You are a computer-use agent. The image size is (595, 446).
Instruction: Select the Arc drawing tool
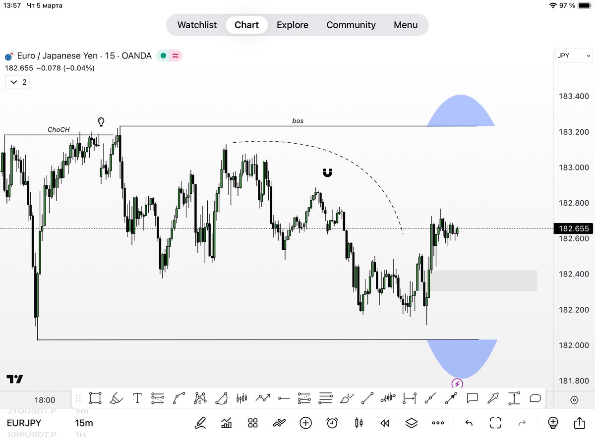(x=221, y=398)
